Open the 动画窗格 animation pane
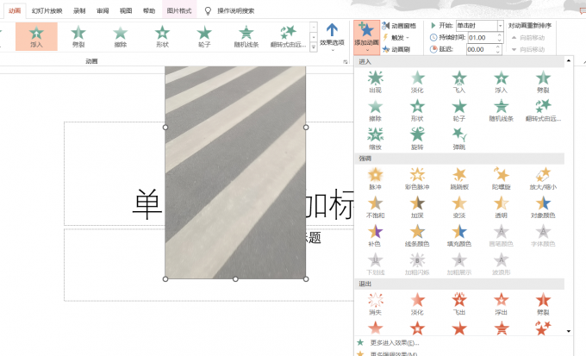This screenshot has height=356, width=586. [x=399, y=26]
